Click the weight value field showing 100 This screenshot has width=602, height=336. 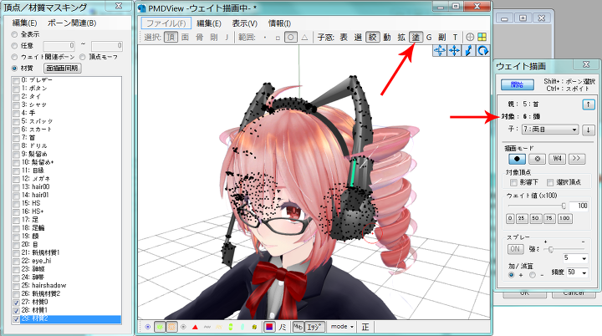pyautogui.click(x=579, y=206)
